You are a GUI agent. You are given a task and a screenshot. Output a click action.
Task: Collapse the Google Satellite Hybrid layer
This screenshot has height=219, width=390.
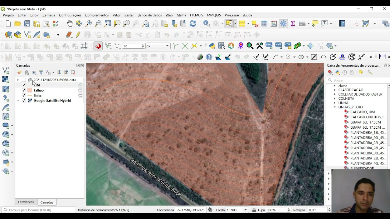[x=18, y=101]
